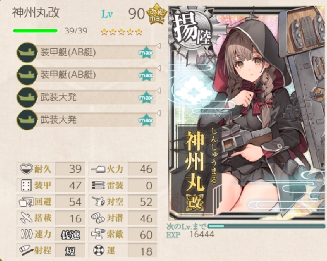Expand arrow beside the last 武装大発 slot
Viewport: 327px width, 261px height.
coord(159,113)
